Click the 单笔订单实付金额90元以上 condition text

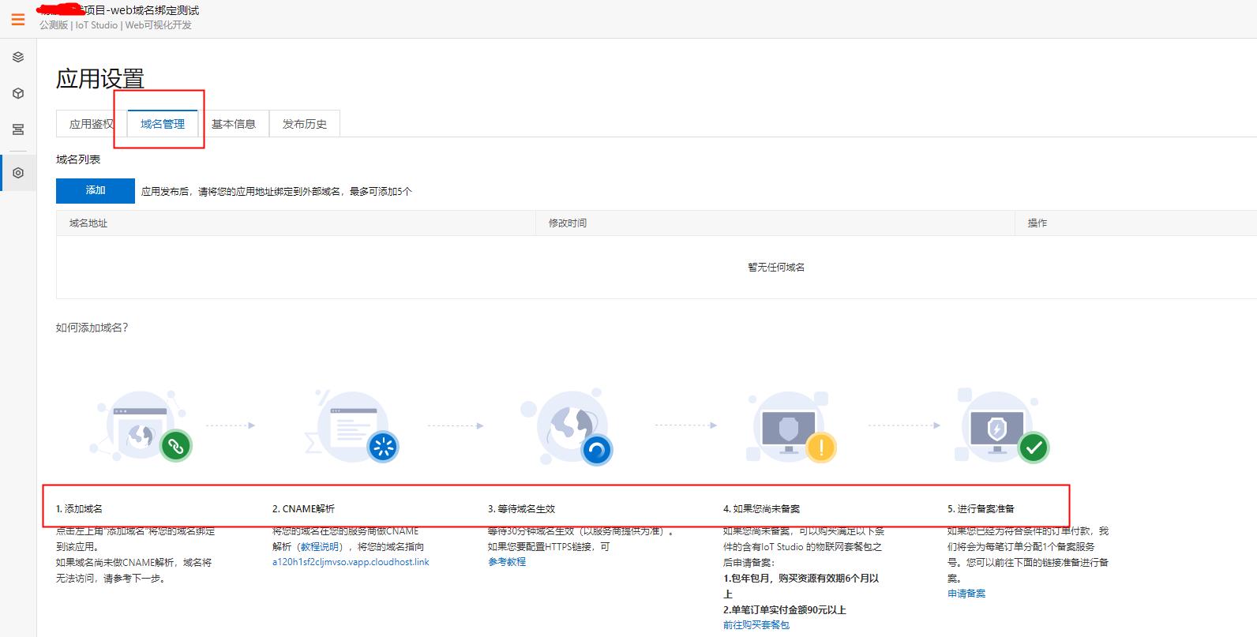785,609
